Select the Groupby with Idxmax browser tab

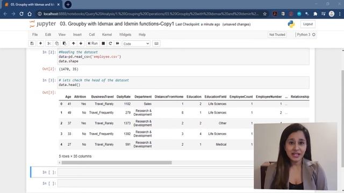(x=32, y=4)
